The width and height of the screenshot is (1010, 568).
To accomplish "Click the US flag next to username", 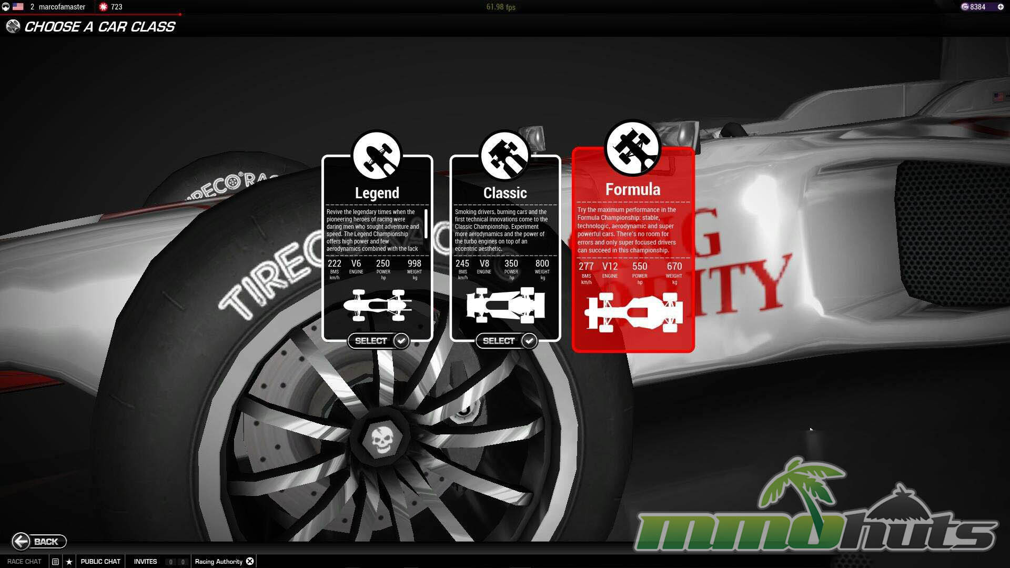I will click(18, 7).
